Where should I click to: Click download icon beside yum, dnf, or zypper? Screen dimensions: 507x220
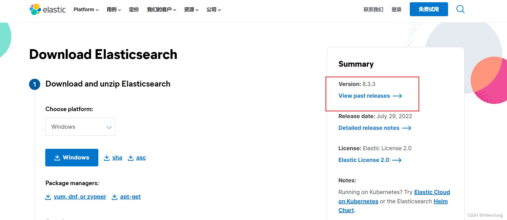coord(48,197)
